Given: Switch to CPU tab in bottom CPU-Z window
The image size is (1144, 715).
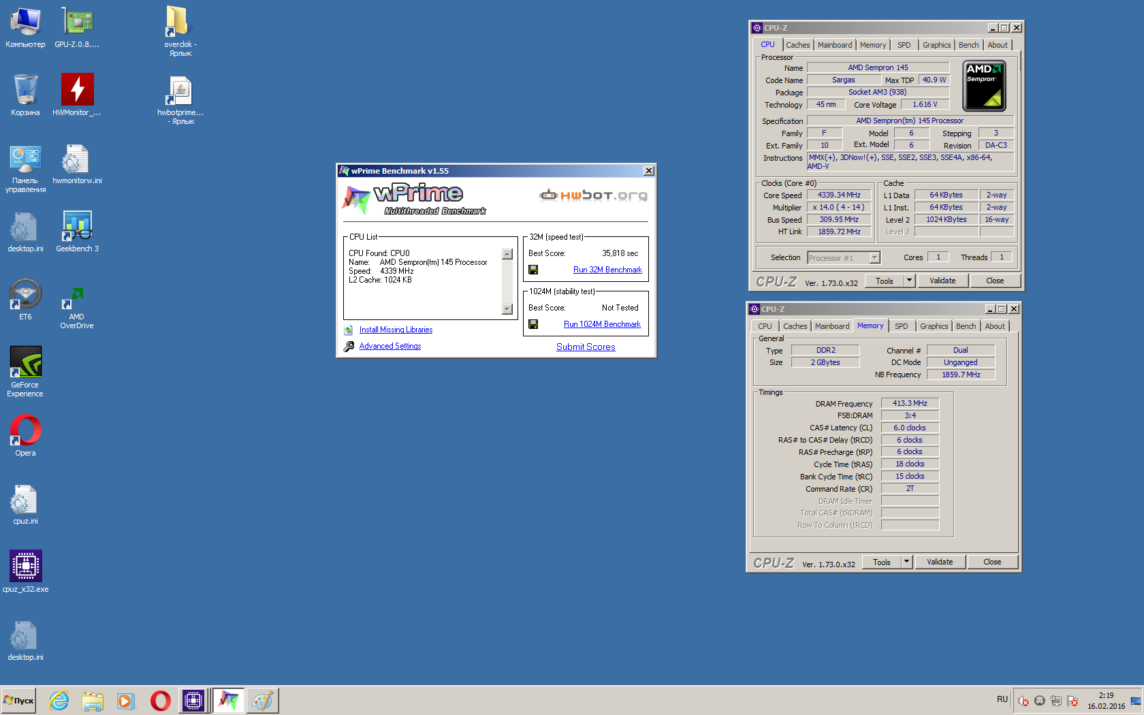Looking at the screenshot, I should pyautogui.click(x=765, y=326).
